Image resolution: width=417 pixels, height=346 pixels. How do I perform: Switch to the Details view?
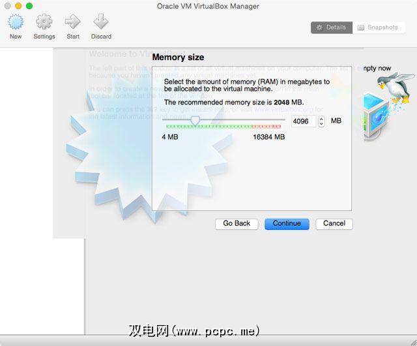click(x=332, y=27)
